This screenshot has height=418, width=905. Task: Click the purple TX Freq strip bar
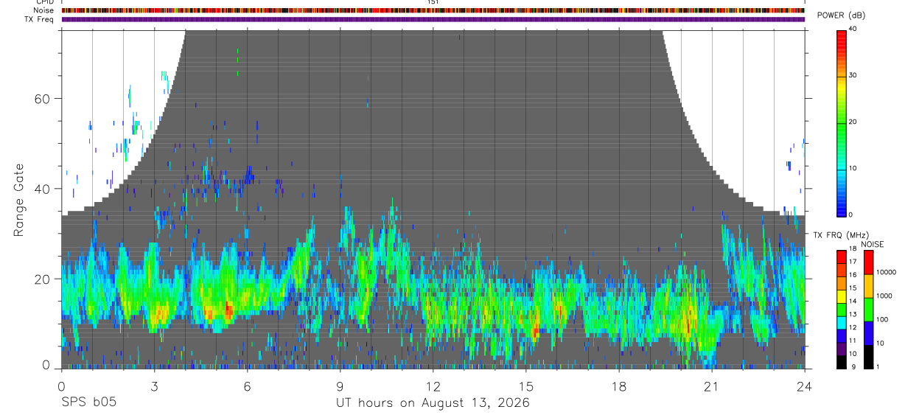coord(433,19)
